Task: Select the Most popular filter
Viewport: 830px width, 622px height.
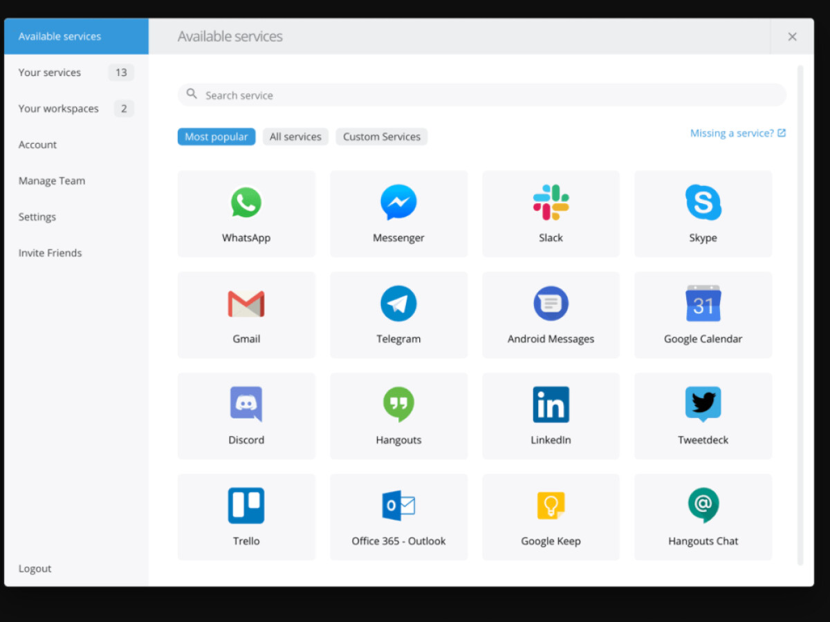Action: pos(216,137)
